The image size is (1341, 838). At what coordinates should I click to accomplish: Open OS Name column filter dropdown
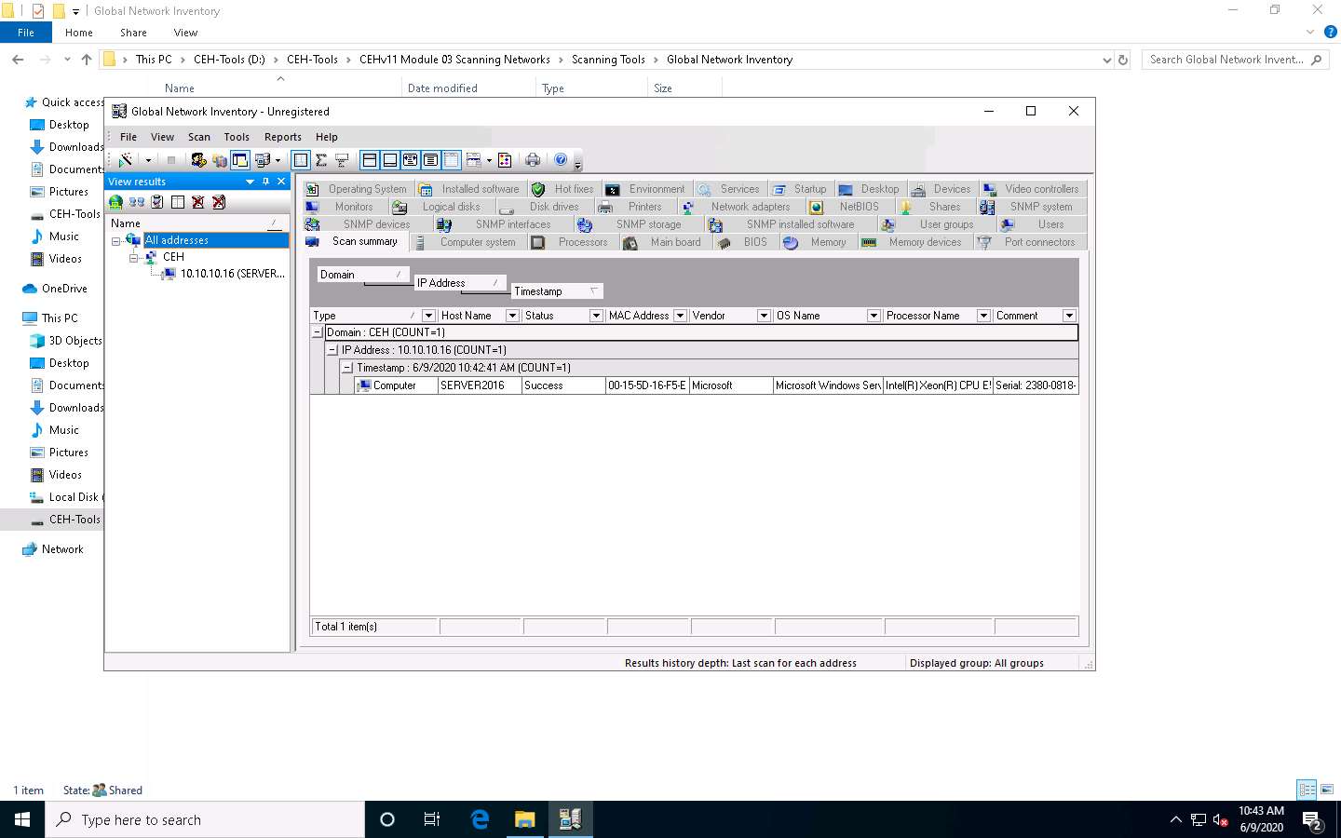coord(874,316)
